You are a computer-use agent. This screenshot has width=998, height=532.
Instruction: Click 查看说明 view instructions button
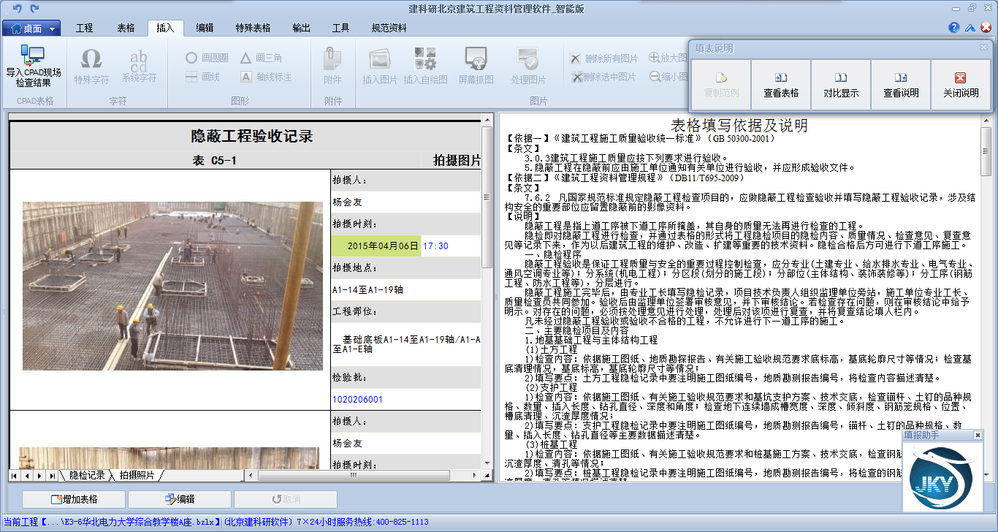(901, 85)
